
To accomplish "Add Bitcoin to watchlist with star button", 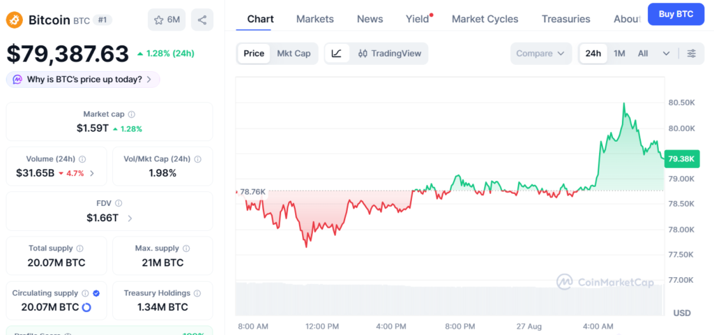I will click(x=167, y=20).
